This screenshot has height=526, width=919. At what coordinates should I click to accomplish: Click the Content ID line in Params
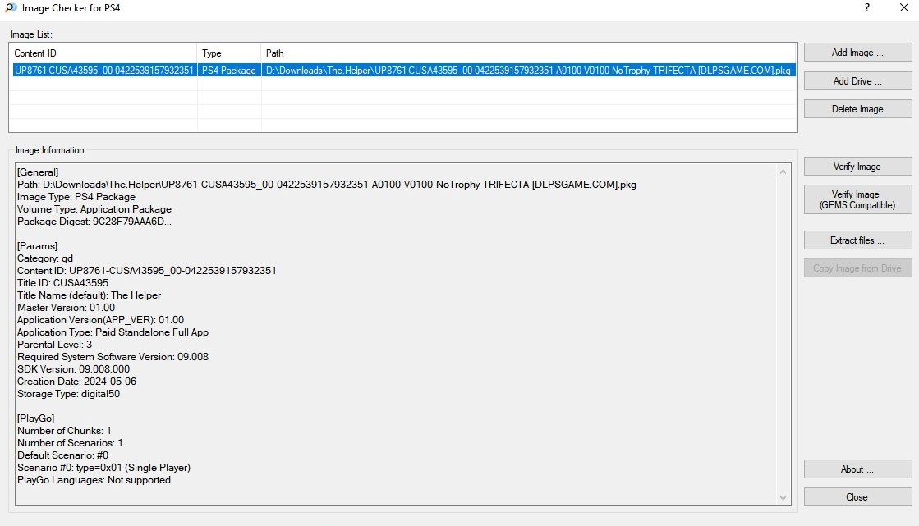pos(146,271)
